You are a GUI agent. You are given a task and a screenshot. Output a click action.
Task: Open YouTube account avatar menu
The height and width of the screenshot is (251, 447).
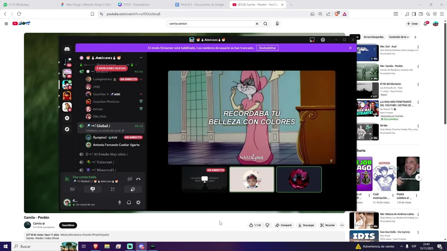(435, 24)
